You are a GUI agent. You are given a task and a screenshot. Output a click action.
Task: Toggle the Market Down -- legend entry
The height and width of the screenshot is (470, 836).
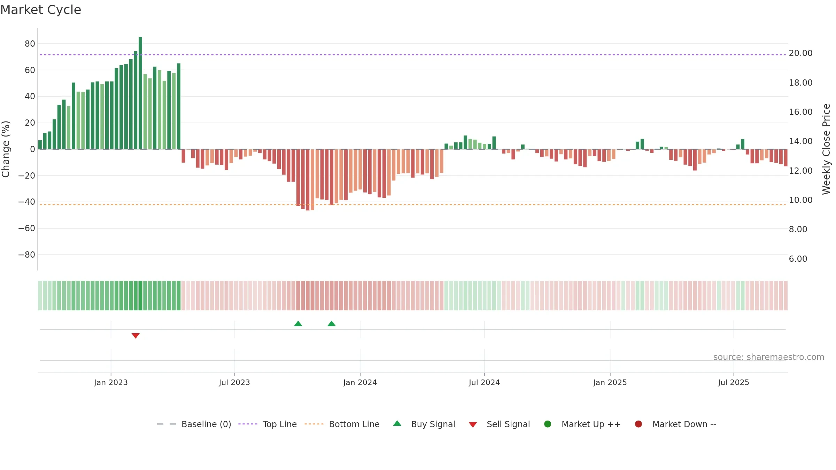675,424
